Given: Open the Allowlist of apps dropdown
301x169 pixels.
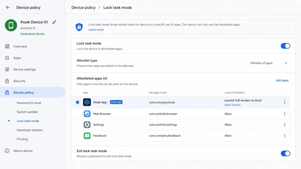Looking at the screenshot, I should coord(269,63).
